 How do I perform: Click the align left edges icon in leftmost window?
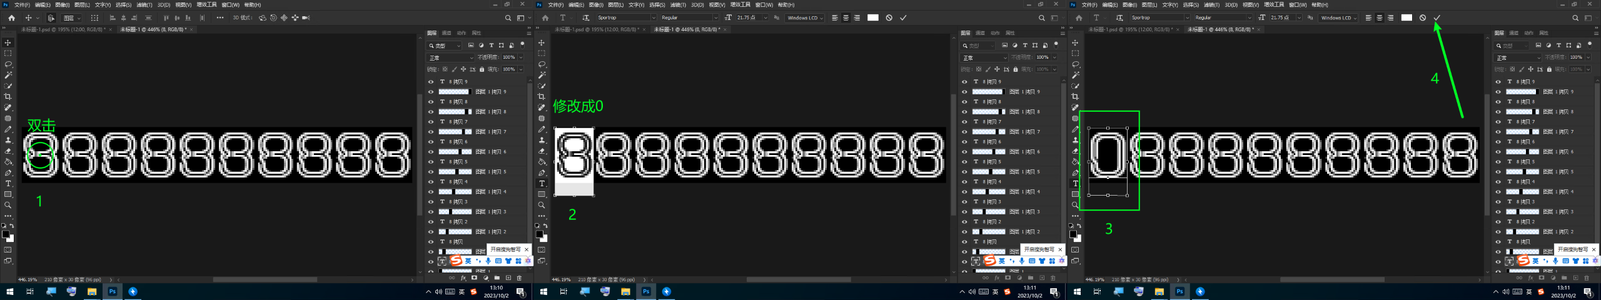(x=113, y=18)
